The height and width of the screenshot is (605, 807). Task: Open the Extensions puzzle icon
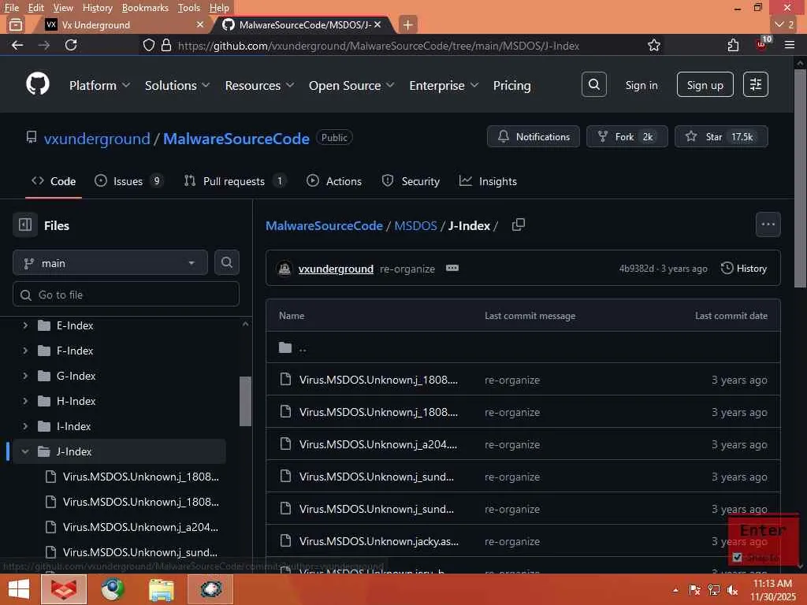[x=734, y=45]
